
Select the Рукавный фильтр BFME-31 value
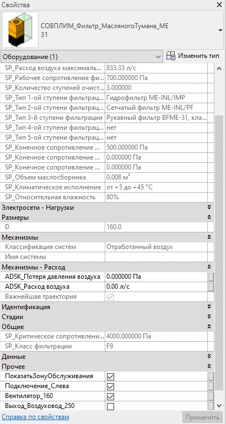tap(157, 118)
